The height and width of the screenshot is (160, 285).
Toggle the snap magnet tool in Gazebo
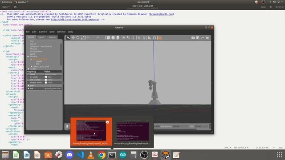(x=155, y=38)
